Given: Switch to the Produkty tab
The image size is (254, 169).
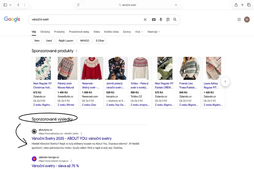Looking at the screenshot, I should 60,32.
